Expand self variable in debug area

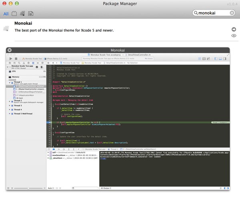tap(48, 153)
